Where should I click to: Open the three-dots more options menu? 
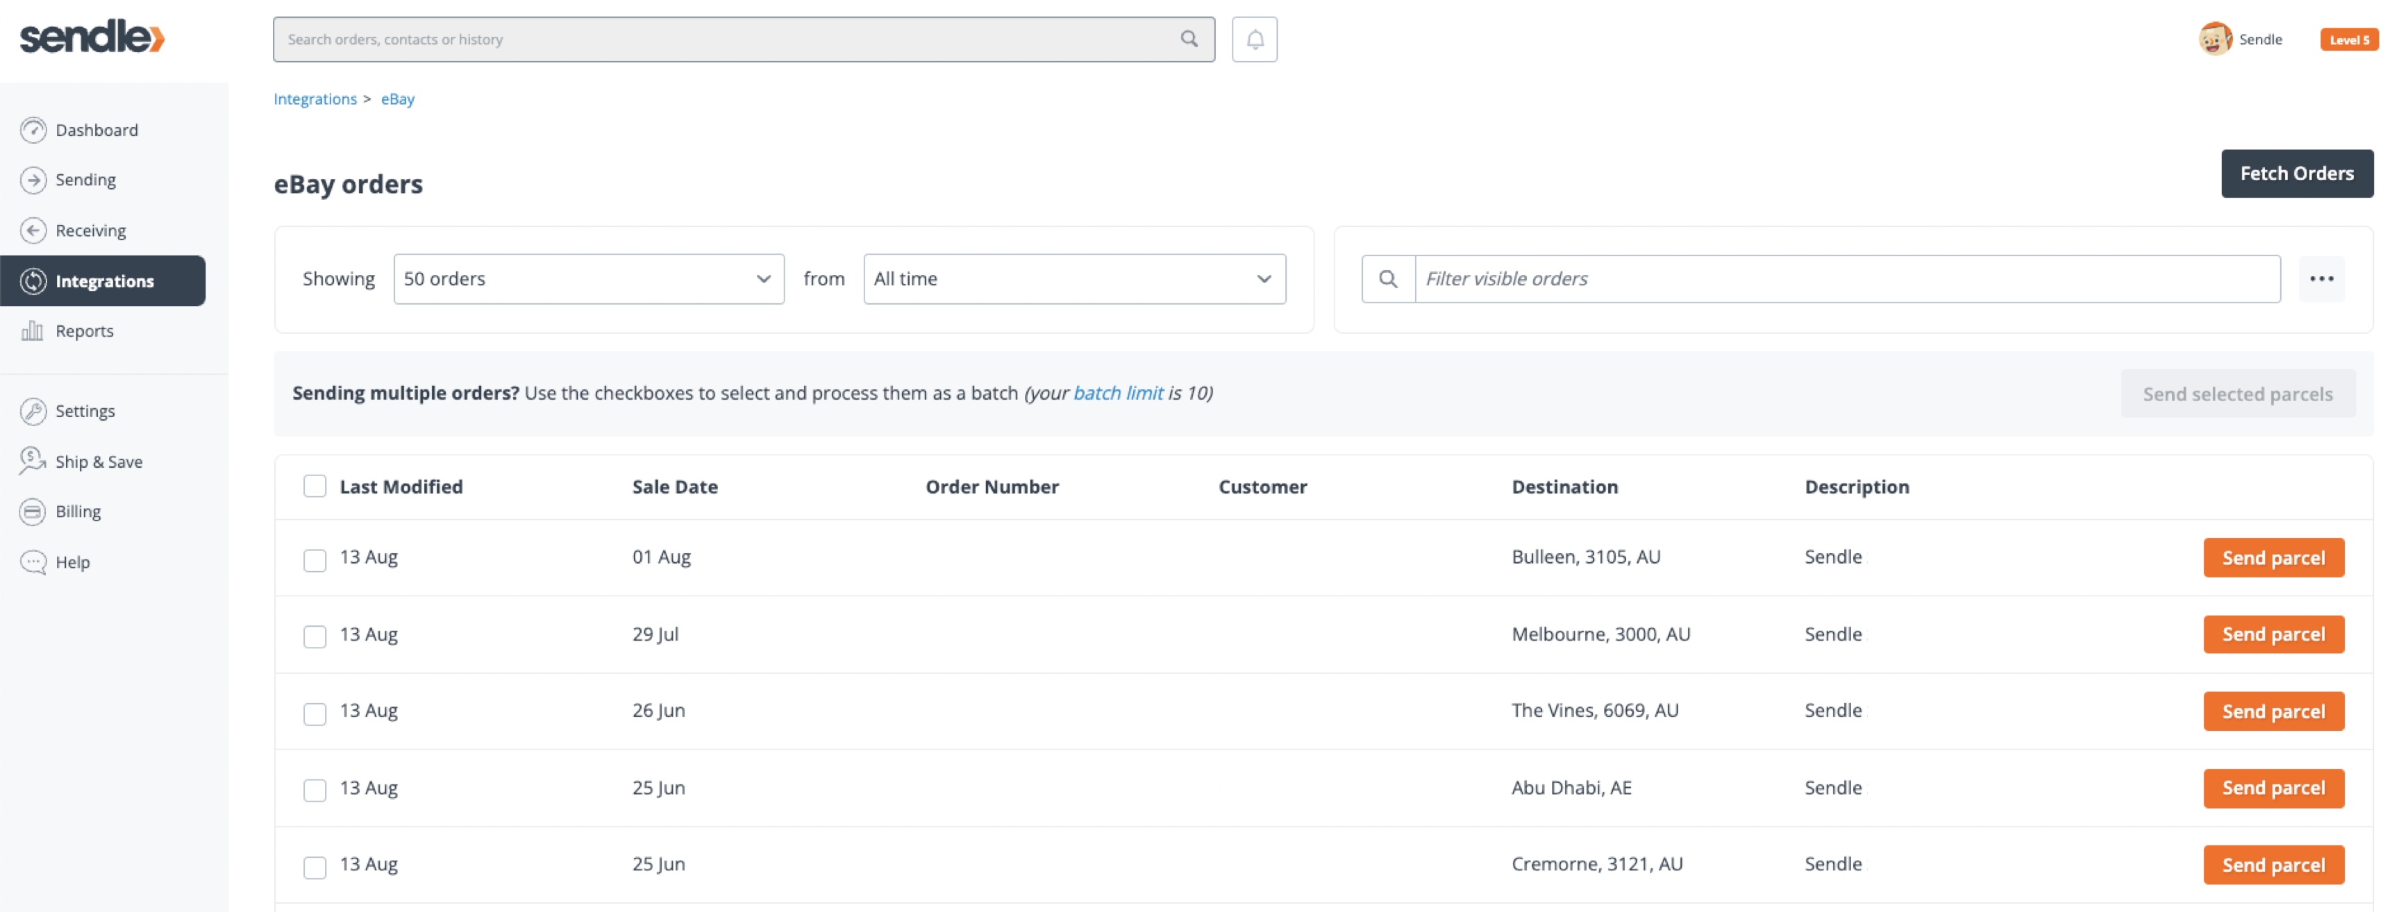pyautogui.click(x=2321, y=278)
